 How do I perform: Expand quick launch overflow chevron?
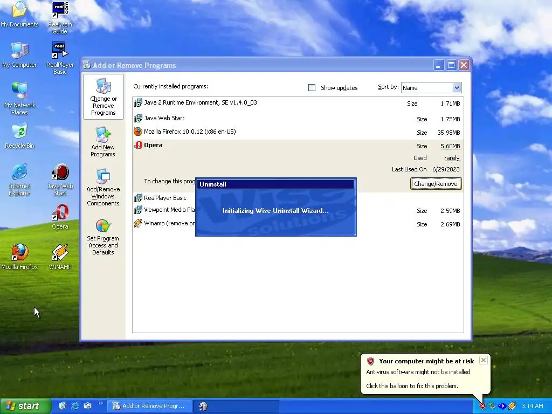(100, 403)
